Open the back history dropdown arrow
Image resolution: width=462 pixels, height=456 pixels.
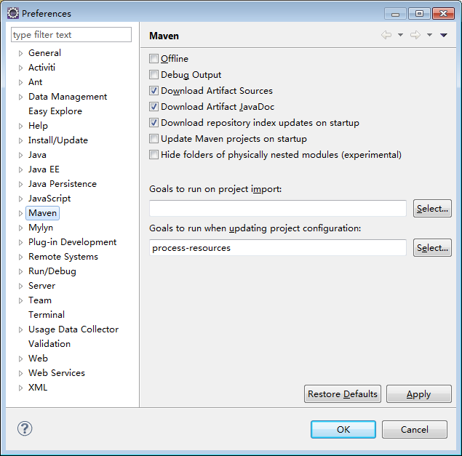click(x=400, y=35)
